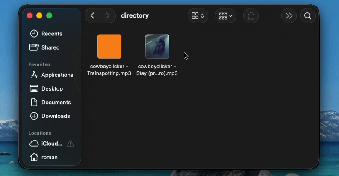Close the Finder window with red button
Screen dimensions: 339x176
coord(29,15)
